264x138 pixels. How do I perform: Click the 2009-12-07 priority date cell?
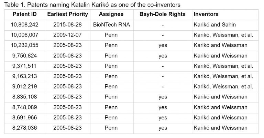[x=68, y=35]
